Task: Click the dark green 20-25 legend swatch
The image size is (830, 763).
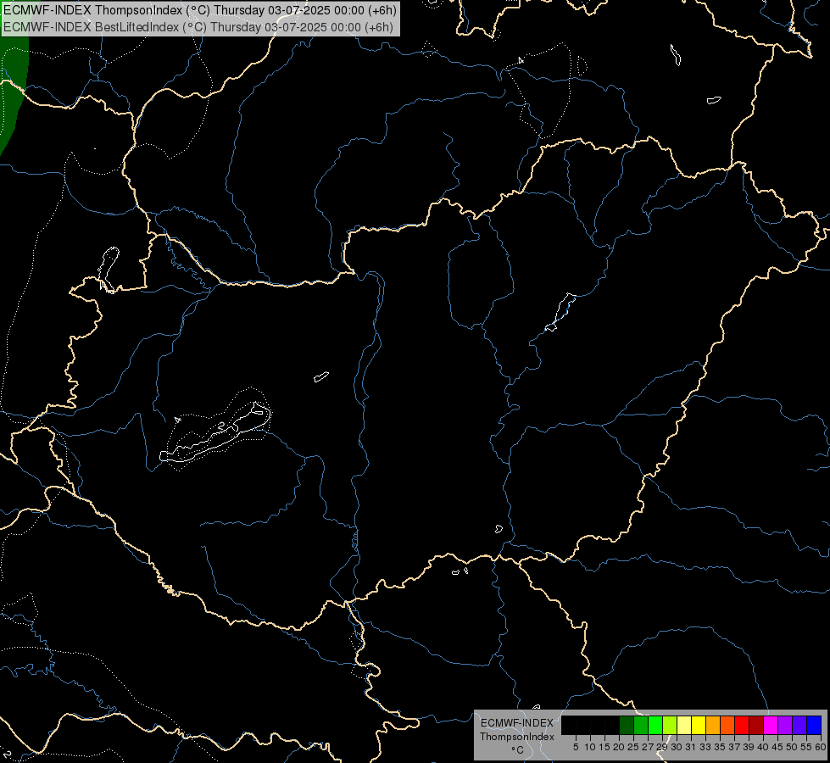Action: tap(627, 726)
